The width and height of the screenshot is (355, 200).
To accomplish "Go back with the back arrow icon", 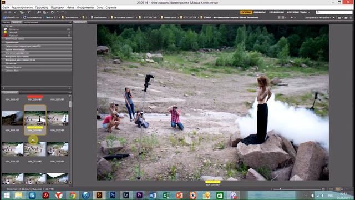I will click(x=6, y=12).
